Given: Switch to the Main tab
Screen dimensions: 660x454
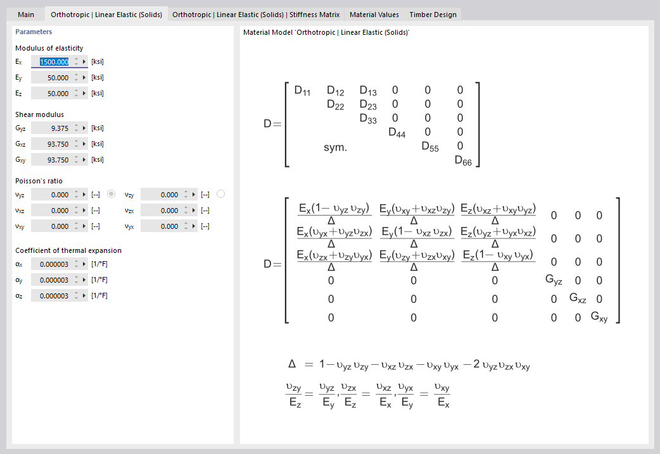Looking at the screenshot, I should [25, 14].
